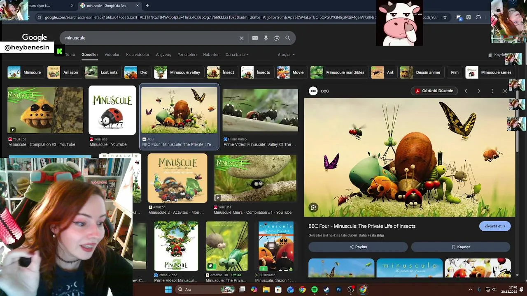Open volume control in system tray
The width and height of the screenshot is (527, 296).
[x=494, y=289]
